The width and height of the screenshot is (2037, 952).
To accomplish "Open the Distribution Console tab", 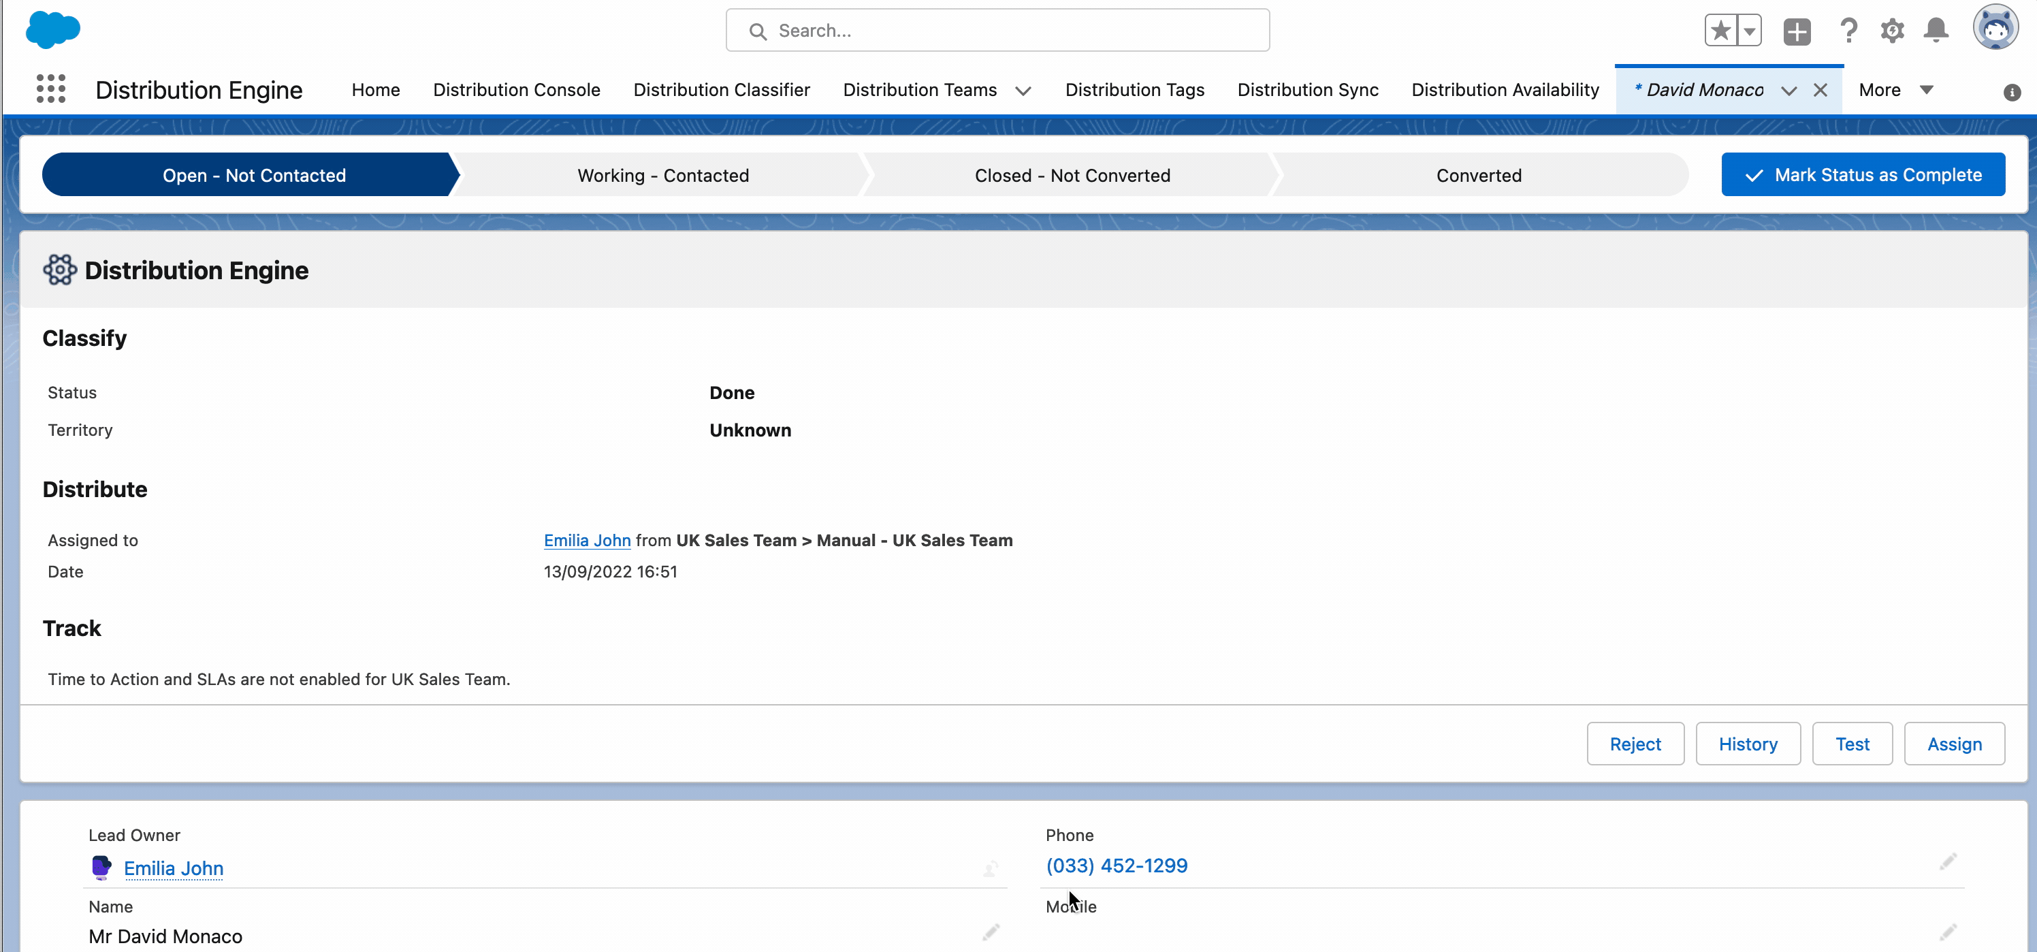I will [516, 90].
